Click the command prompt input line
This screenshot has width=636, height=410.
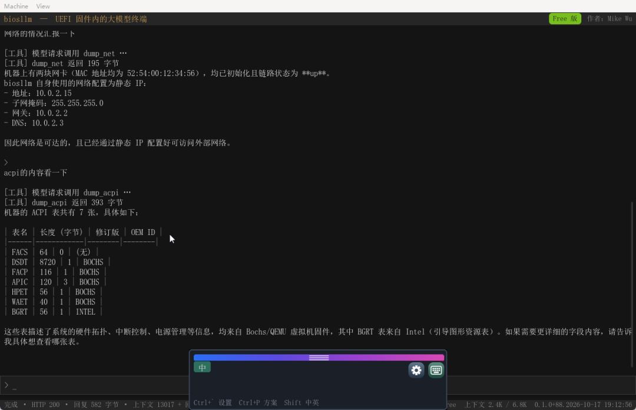(x=95, y=385)
